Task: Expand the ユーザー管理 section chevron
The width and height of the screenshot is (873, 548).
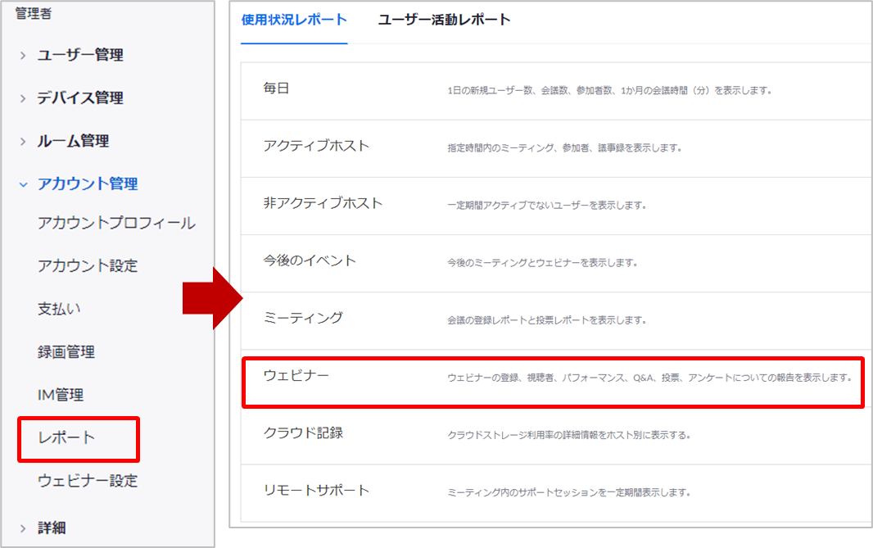Action: coord(23,55)
